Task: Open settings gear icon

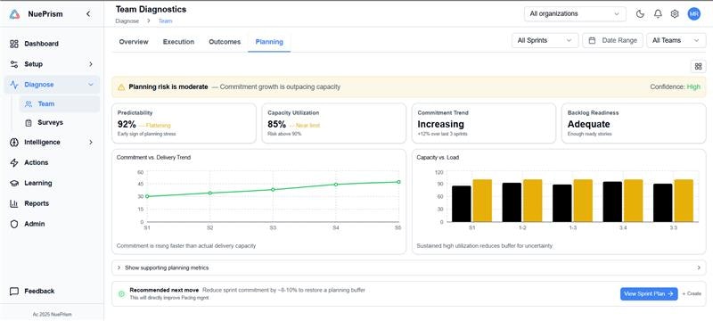Action: point(675,14)
